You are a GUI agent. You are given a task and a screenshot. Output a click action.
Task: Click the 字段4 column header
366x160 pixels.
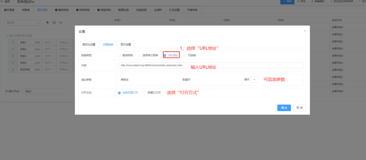[303, 20]
